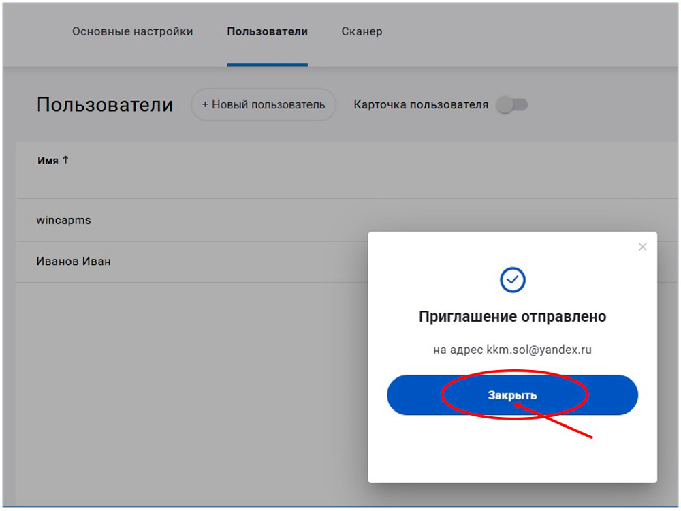Viewport: 681px width, 511px height.
Task: Click the Приглашение отправлено dialog title
Action: 512,317
